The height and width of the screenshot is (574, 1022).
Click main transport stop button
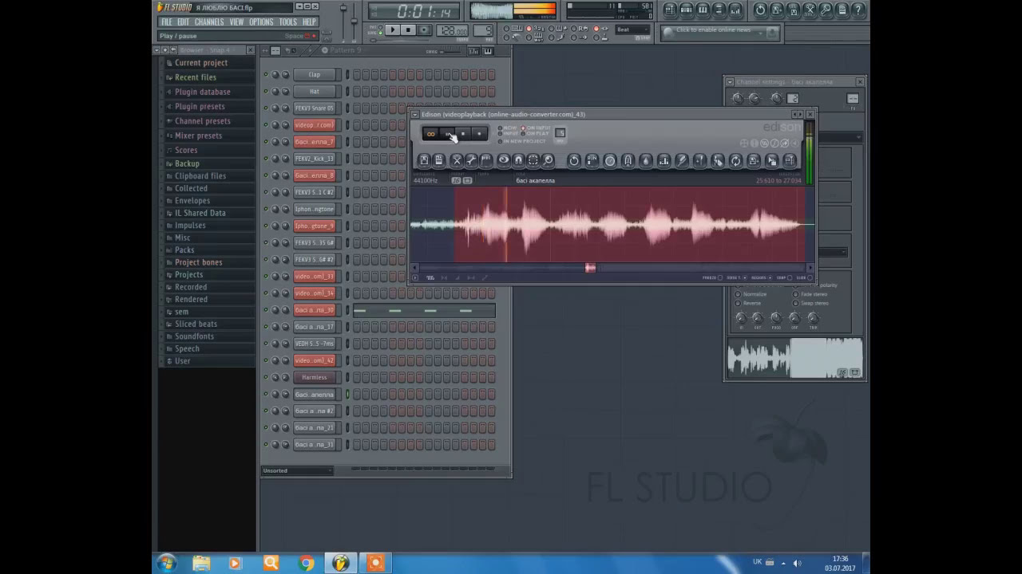(x=408, y=30)
